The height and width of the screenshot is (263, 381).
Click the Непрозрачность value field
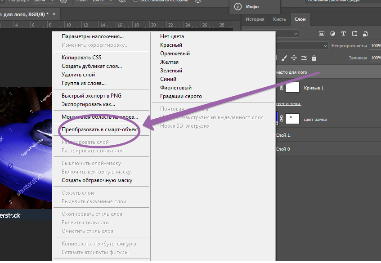[x=375, y=46]
